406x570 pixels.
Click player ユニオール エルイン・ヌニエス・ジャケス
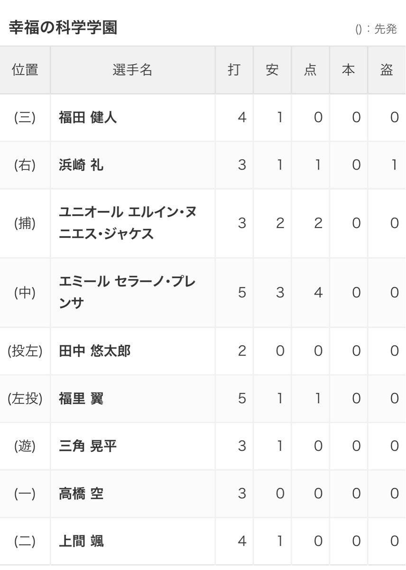point(127,223)
